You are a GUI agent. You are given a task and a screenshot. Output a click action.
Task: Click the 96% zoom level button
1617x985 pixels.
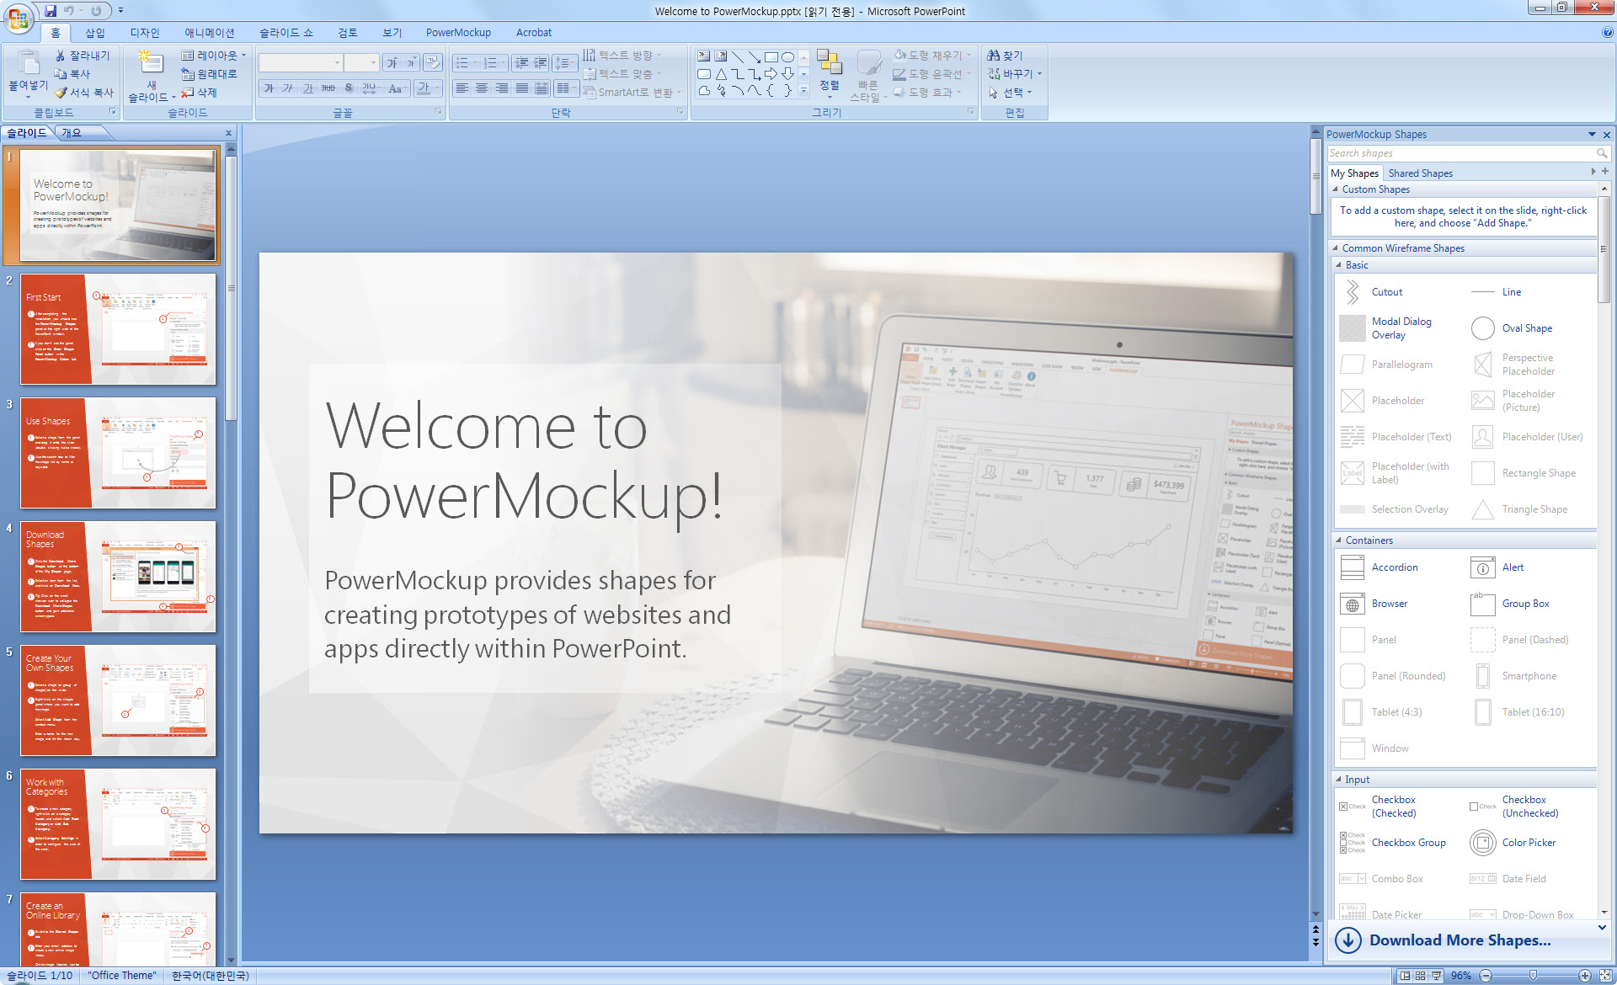coord(1461,976)
